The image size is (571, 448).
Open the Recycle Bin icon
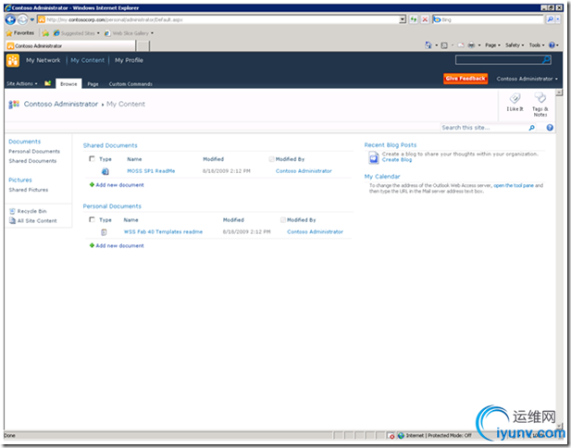point(12,211)
